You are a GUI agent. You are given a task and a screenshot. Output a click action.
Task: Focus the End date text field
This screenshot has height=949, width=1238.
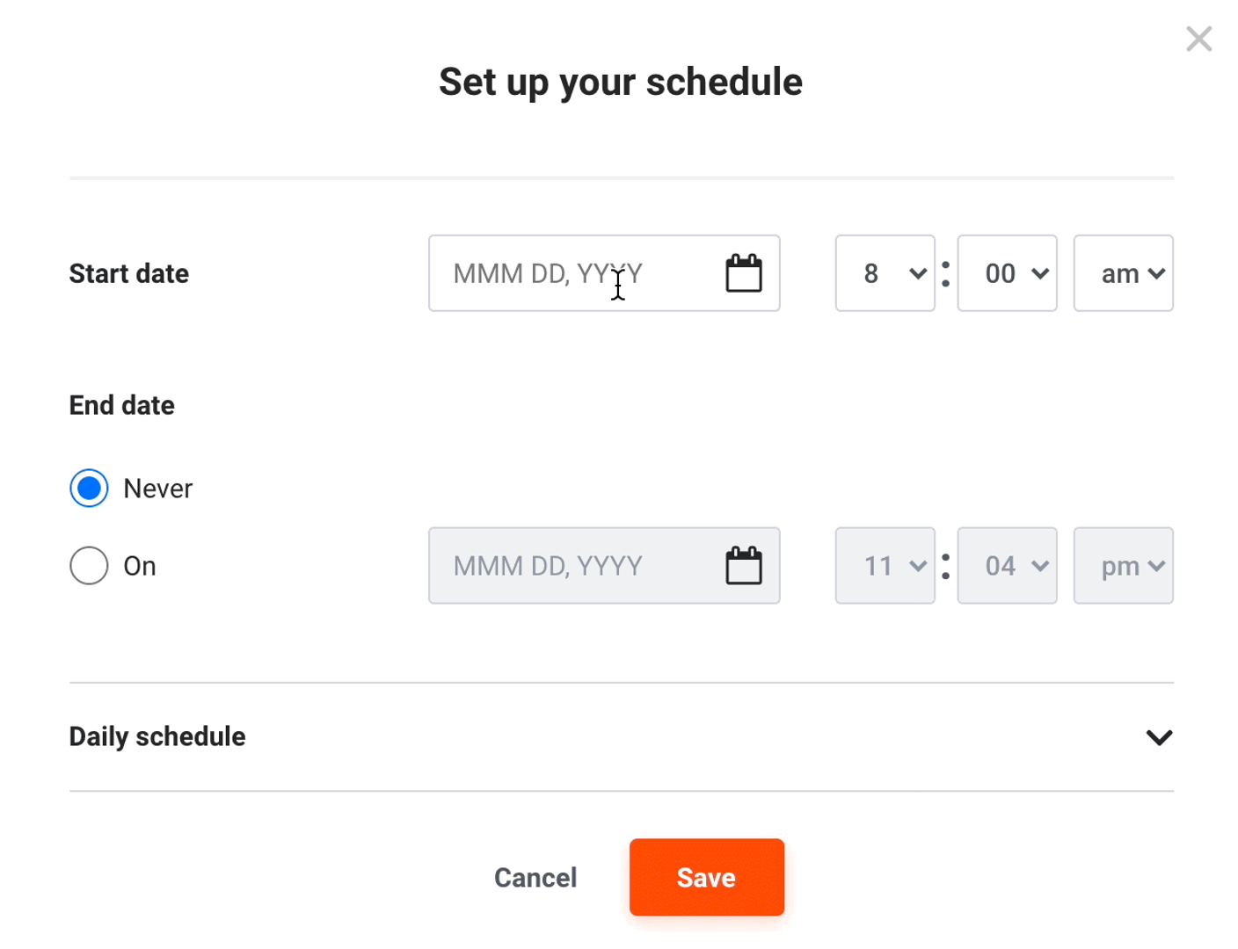pyautogui.click(x=604, y=566)
